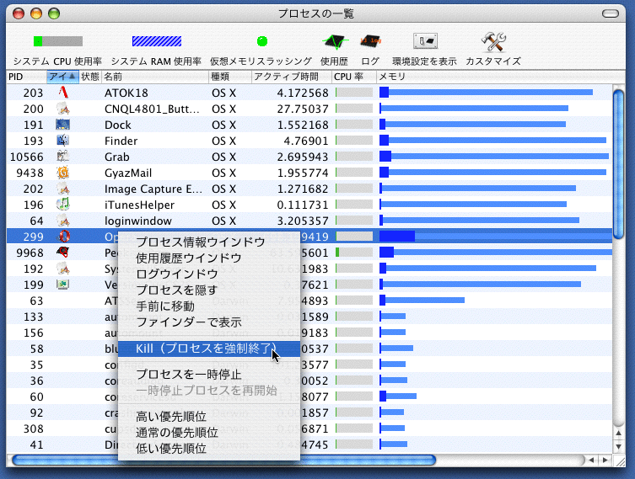The width and height of the screenshot is (635, 479).
Task: Click the ATOK18 process icon
Action: tap(62, 93)
